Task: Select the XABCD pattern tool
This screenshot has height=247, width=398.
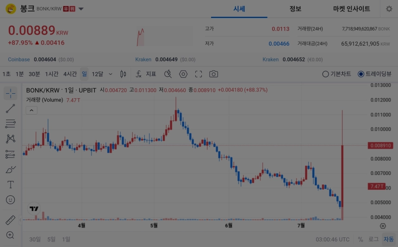Action: pyautogui.click(x=10, y=139)
